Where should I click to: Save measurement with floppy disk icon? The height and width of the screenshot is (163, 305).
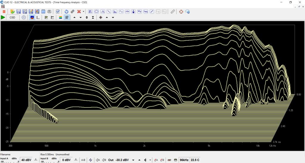point(18,12)
